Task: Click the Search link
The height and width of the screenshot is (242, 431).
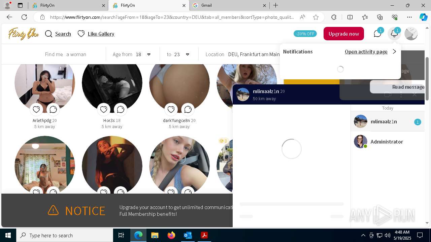Action: 63,34
